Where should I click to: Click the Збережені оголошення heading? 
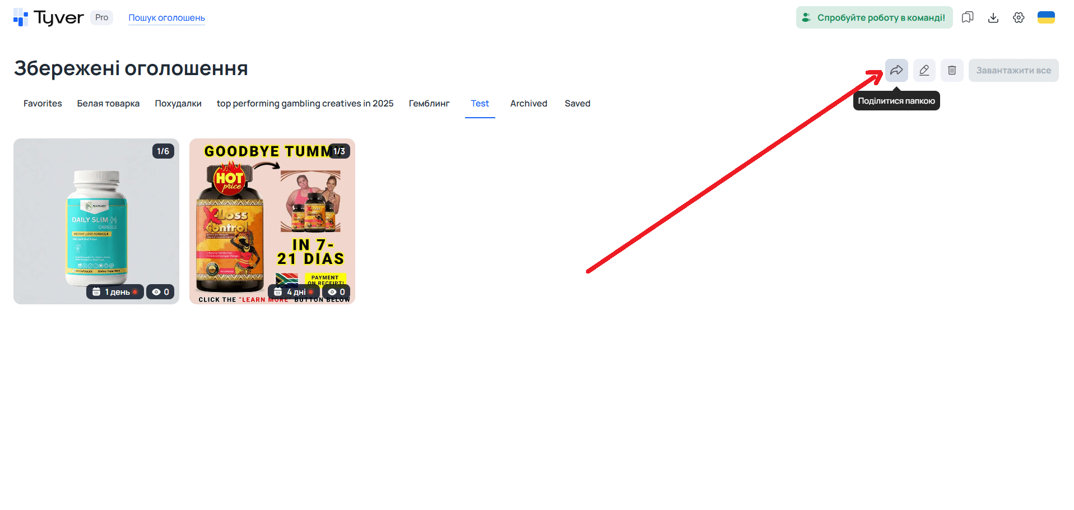coord(131,68)
